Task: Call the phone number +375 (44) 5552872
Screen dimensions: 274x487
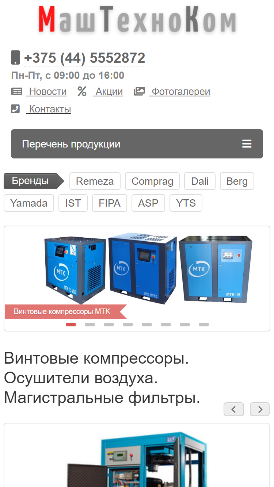Action: 85,58
